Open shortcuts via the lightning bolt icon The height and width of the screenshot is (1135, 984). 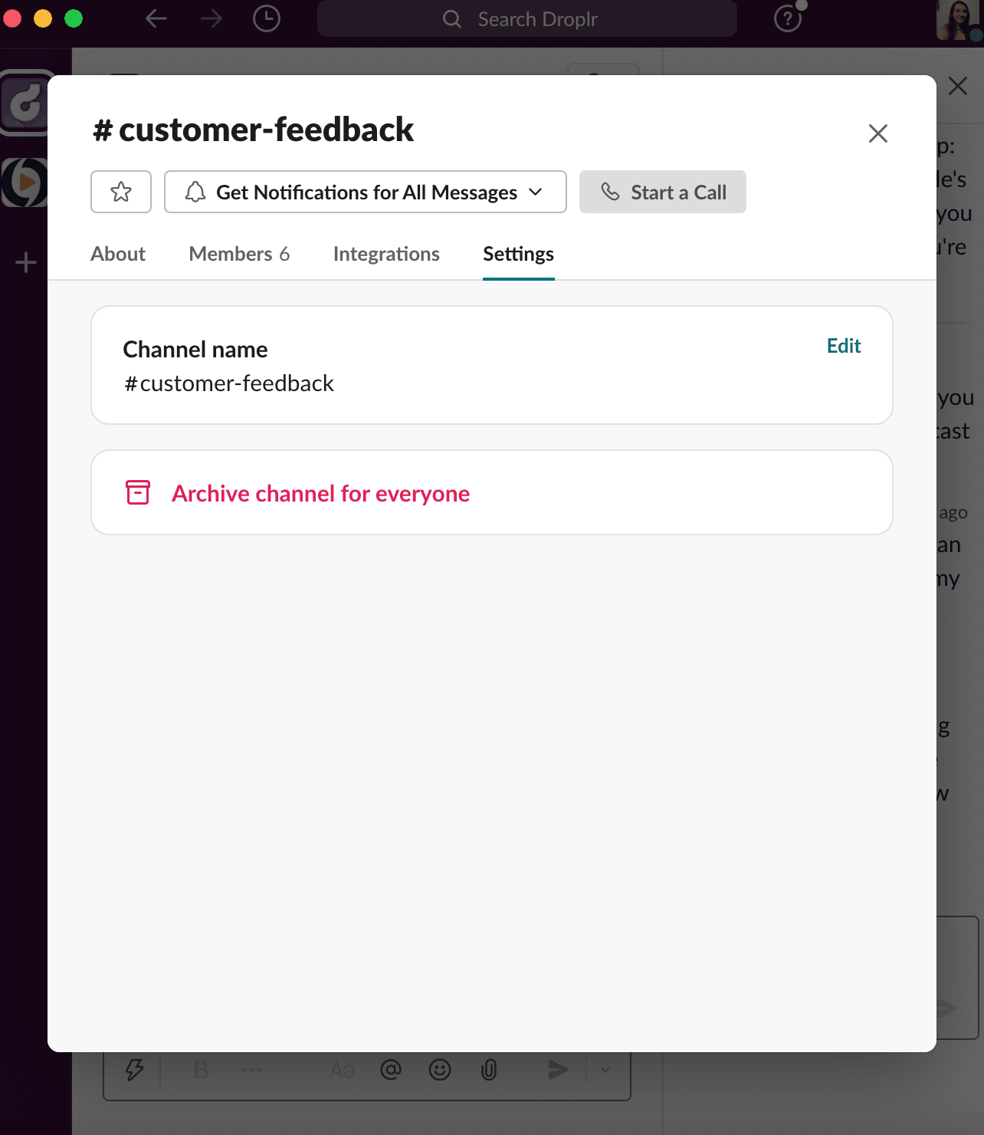(135, 1070)
